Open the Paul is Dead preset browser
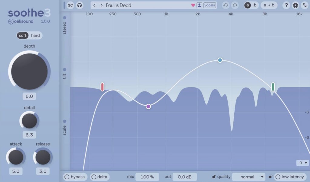Screen dimensions: 310x182 (x=118, y=5)
